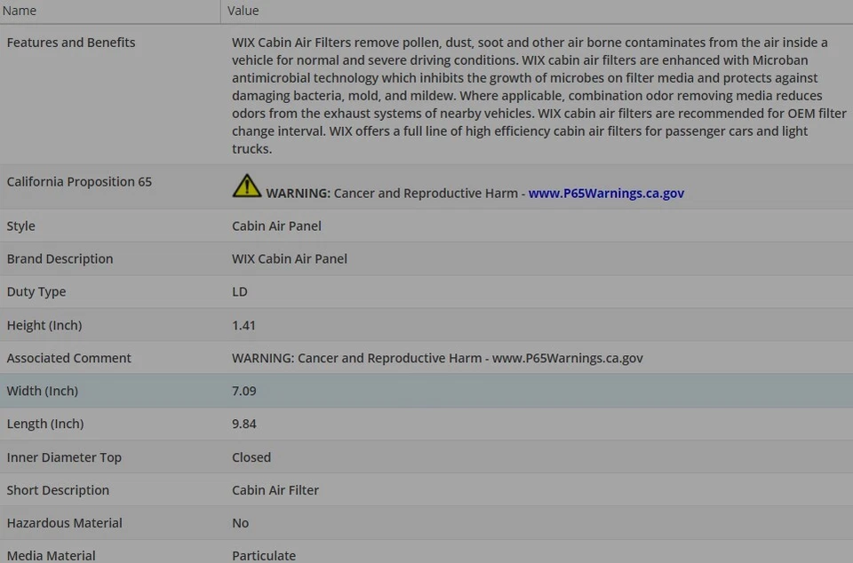The width and height of the screenshot is (853, 563).
Task: Click the yellow warning triangle icon
Action: point(247,186)
